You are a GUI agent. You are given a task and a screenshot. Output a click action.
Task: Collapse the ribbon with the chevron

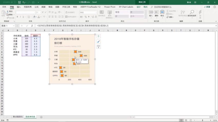216,21
